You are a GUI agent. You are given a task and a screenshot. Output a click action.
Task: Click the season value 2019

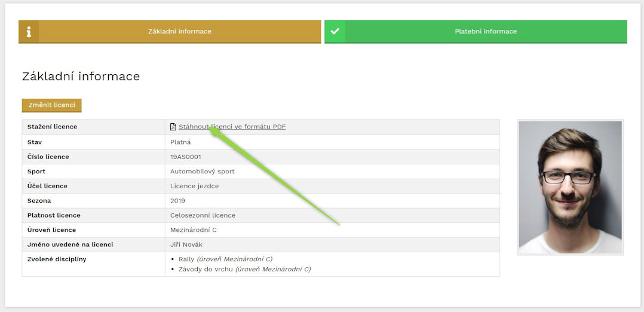click(178, 201)
